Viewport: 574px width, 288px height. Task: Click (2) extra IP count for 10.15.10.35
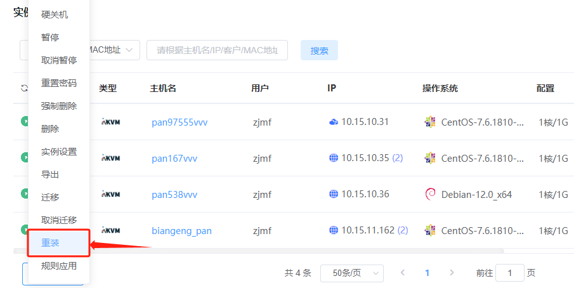tap(398, 158)
